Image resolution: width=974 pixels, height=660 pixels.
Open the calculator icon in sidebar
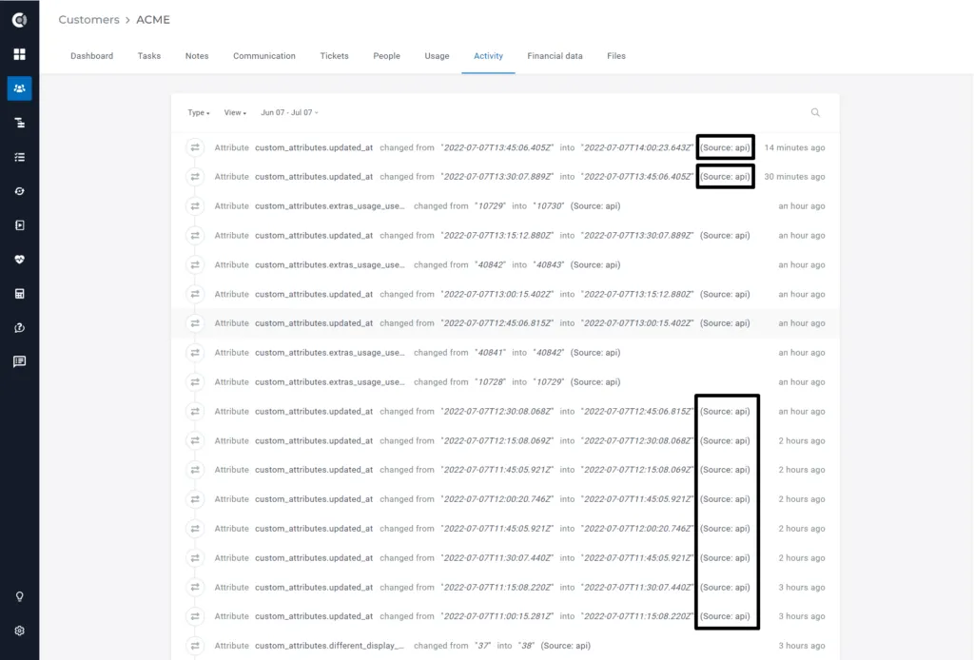(x=19, y=294)
